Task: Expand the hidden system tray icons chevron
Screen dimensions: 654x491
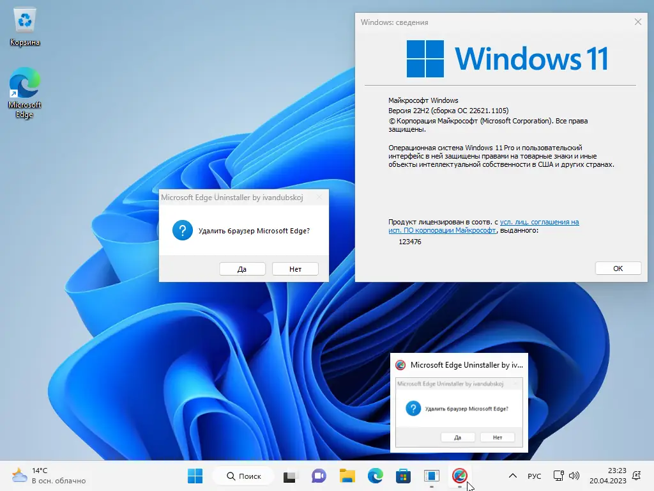Action: pyautogui.click(x=513, y=476)
